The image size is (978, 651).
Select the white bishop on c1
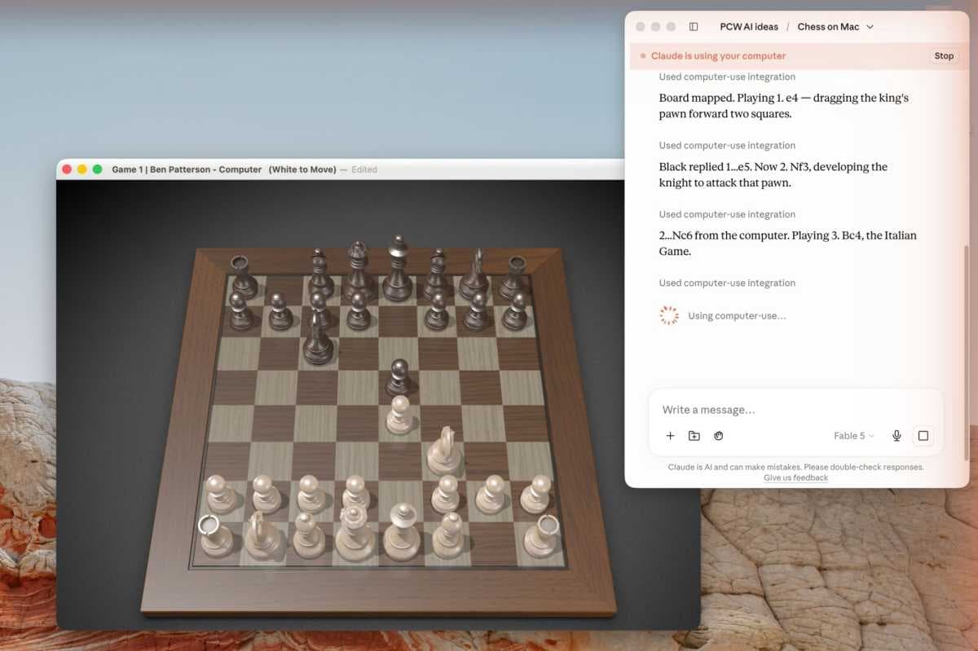[309, 534]
